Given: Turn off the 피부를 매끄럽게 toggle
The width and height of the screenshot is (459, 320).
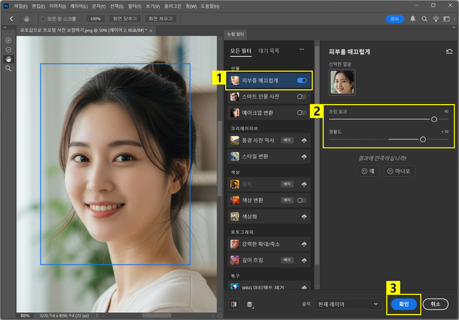Looking at the screenshot, I should click(302, 80).
